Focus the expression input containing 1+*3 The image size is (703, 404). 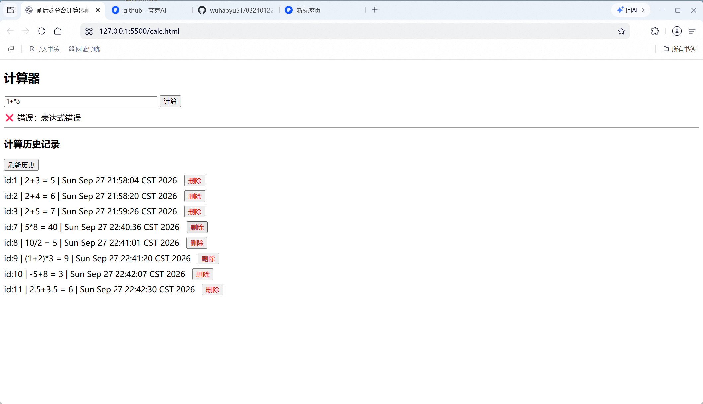(80, 101)
